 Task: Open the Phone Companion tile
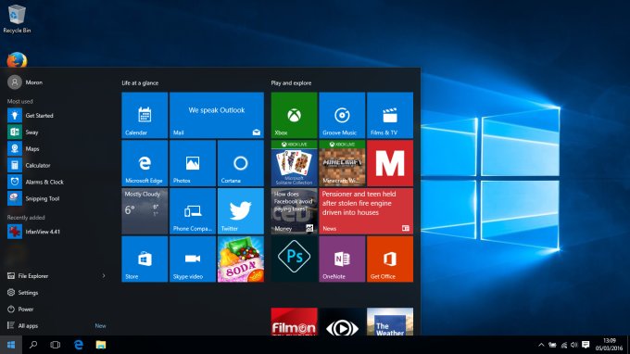(x=193, y=211)
